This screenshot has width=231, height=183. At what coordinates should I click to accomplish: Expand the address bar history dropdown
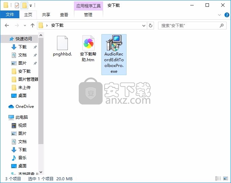(143, 26)
